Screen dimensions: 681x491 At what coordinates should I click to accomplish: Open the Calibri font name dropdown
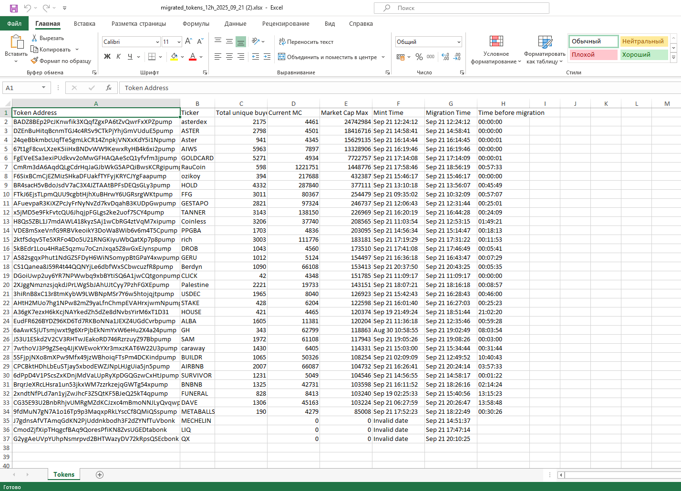point(157,42)
